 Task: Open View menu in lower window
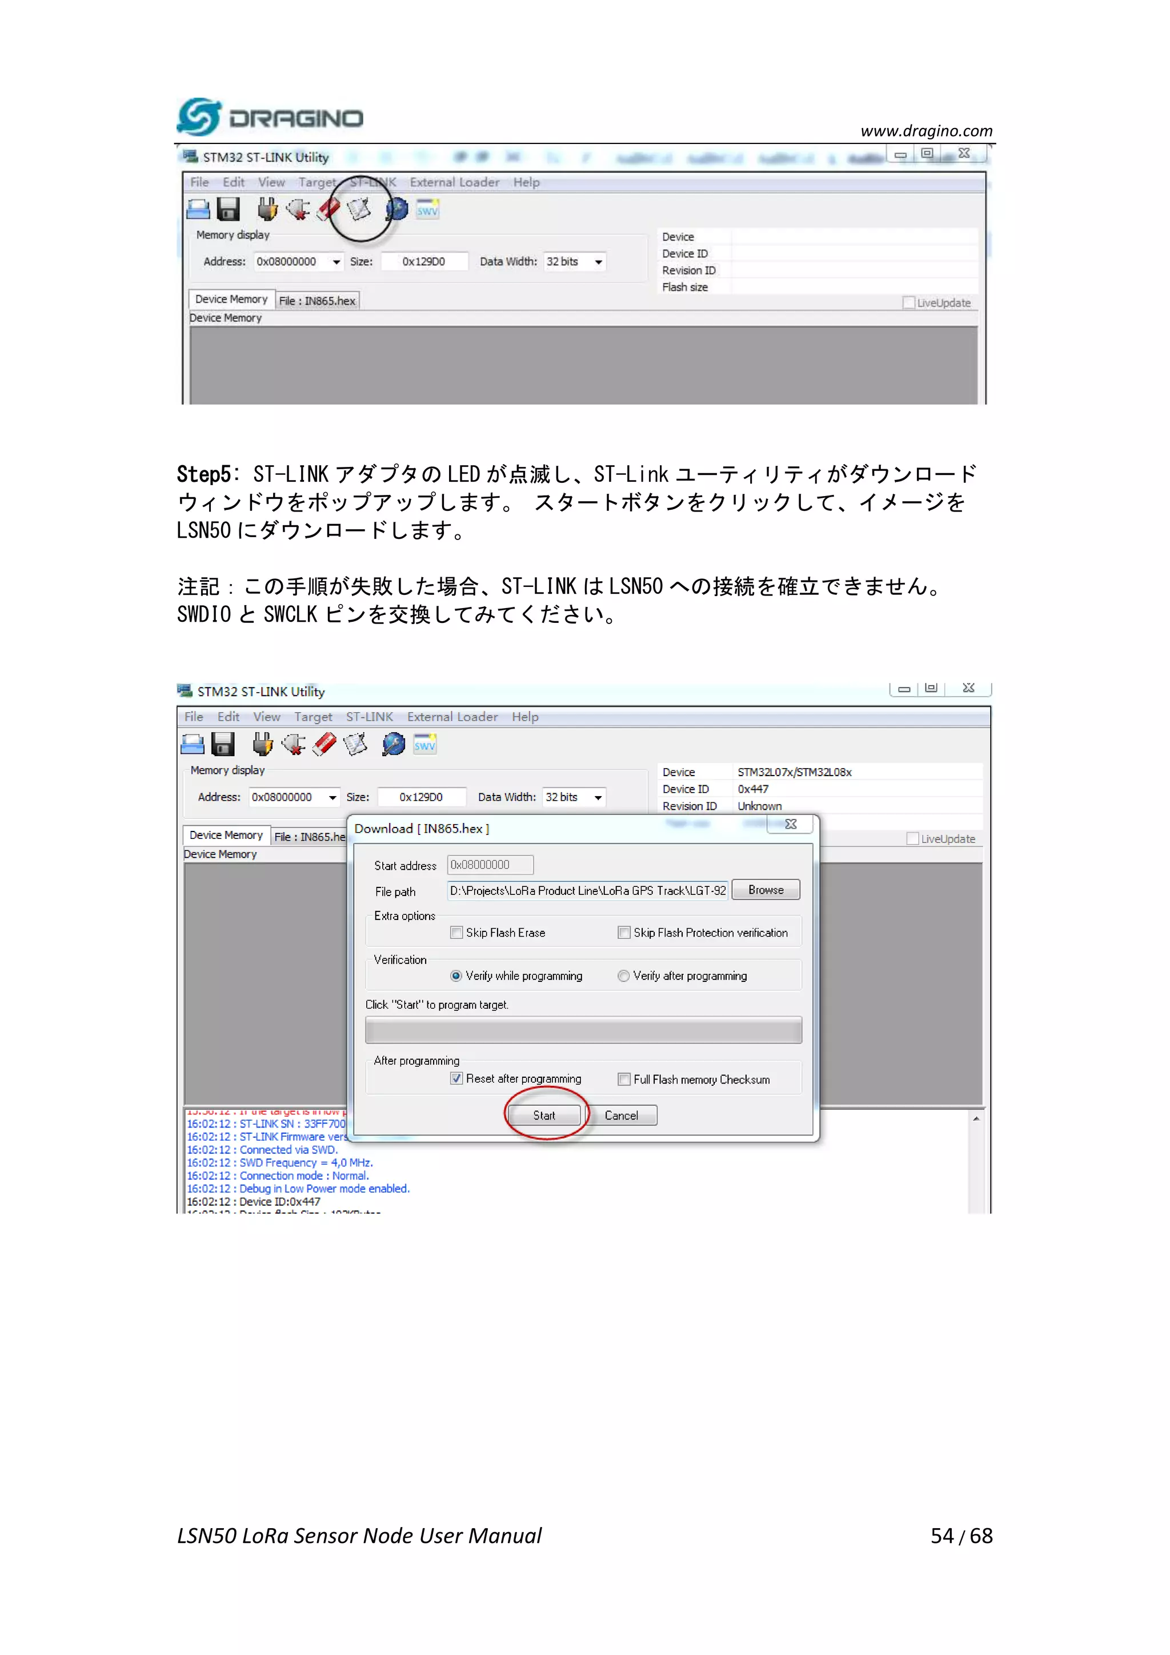(267, 717)
